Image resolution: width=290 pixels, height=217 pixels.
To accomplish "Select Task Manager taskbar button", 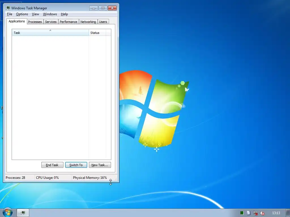I will pos(23,213).
